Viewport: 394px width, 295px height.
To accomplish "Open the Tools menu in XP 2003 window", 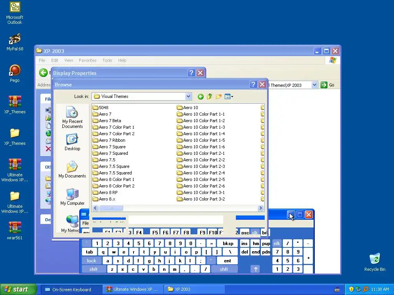I will (x=107, y=60).
